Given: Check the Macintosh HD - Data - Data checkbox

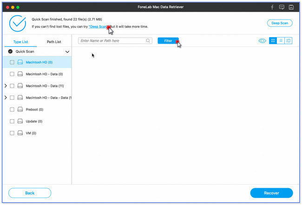Looking at the screenshot, I should click(12, 98).
